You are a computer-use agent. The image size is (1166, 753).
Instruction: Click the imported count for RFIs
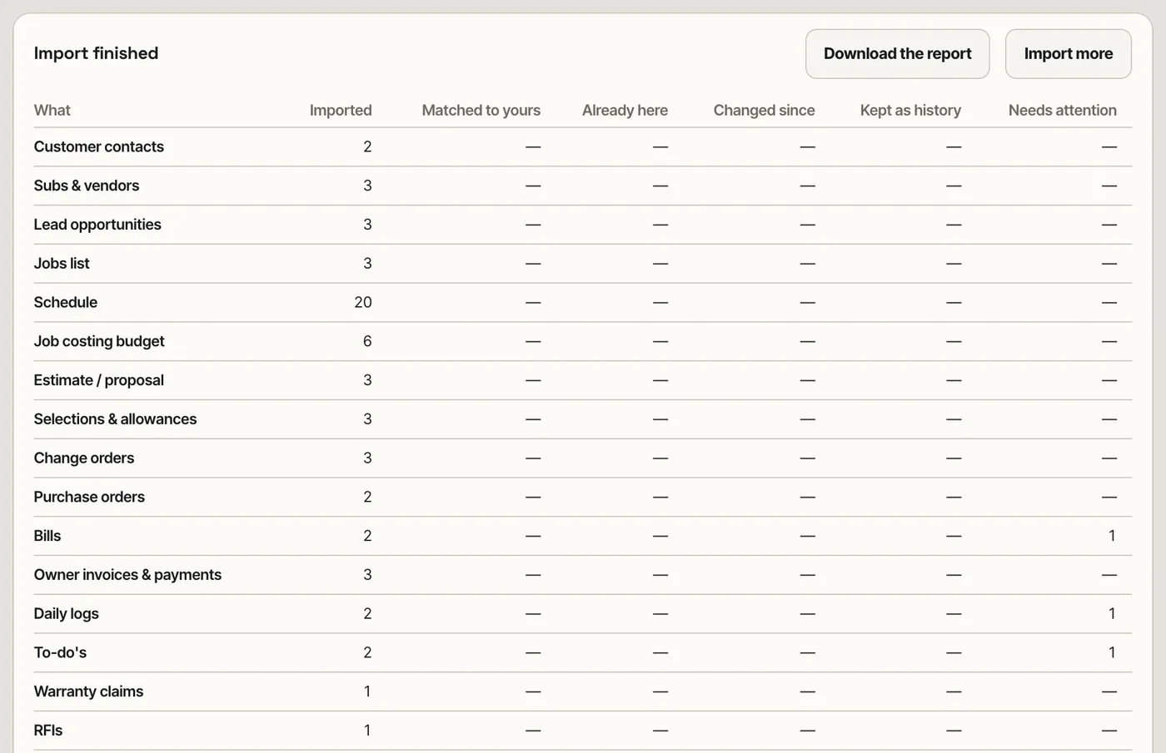click(x=367, y=731)
